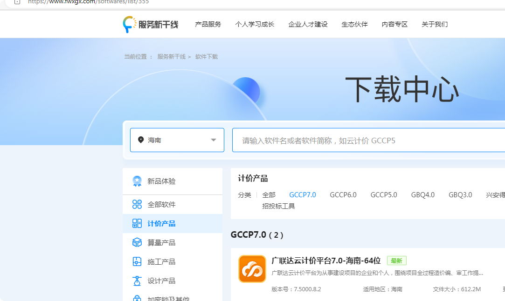This screenshot has height=301, width=505.
Task: Focus the software name search field
Action: point(368,140)
